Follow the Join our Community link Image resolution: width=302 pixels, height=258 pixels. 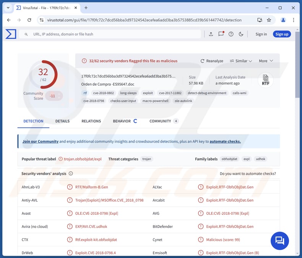pyautogui.click(x=41, y=141)
